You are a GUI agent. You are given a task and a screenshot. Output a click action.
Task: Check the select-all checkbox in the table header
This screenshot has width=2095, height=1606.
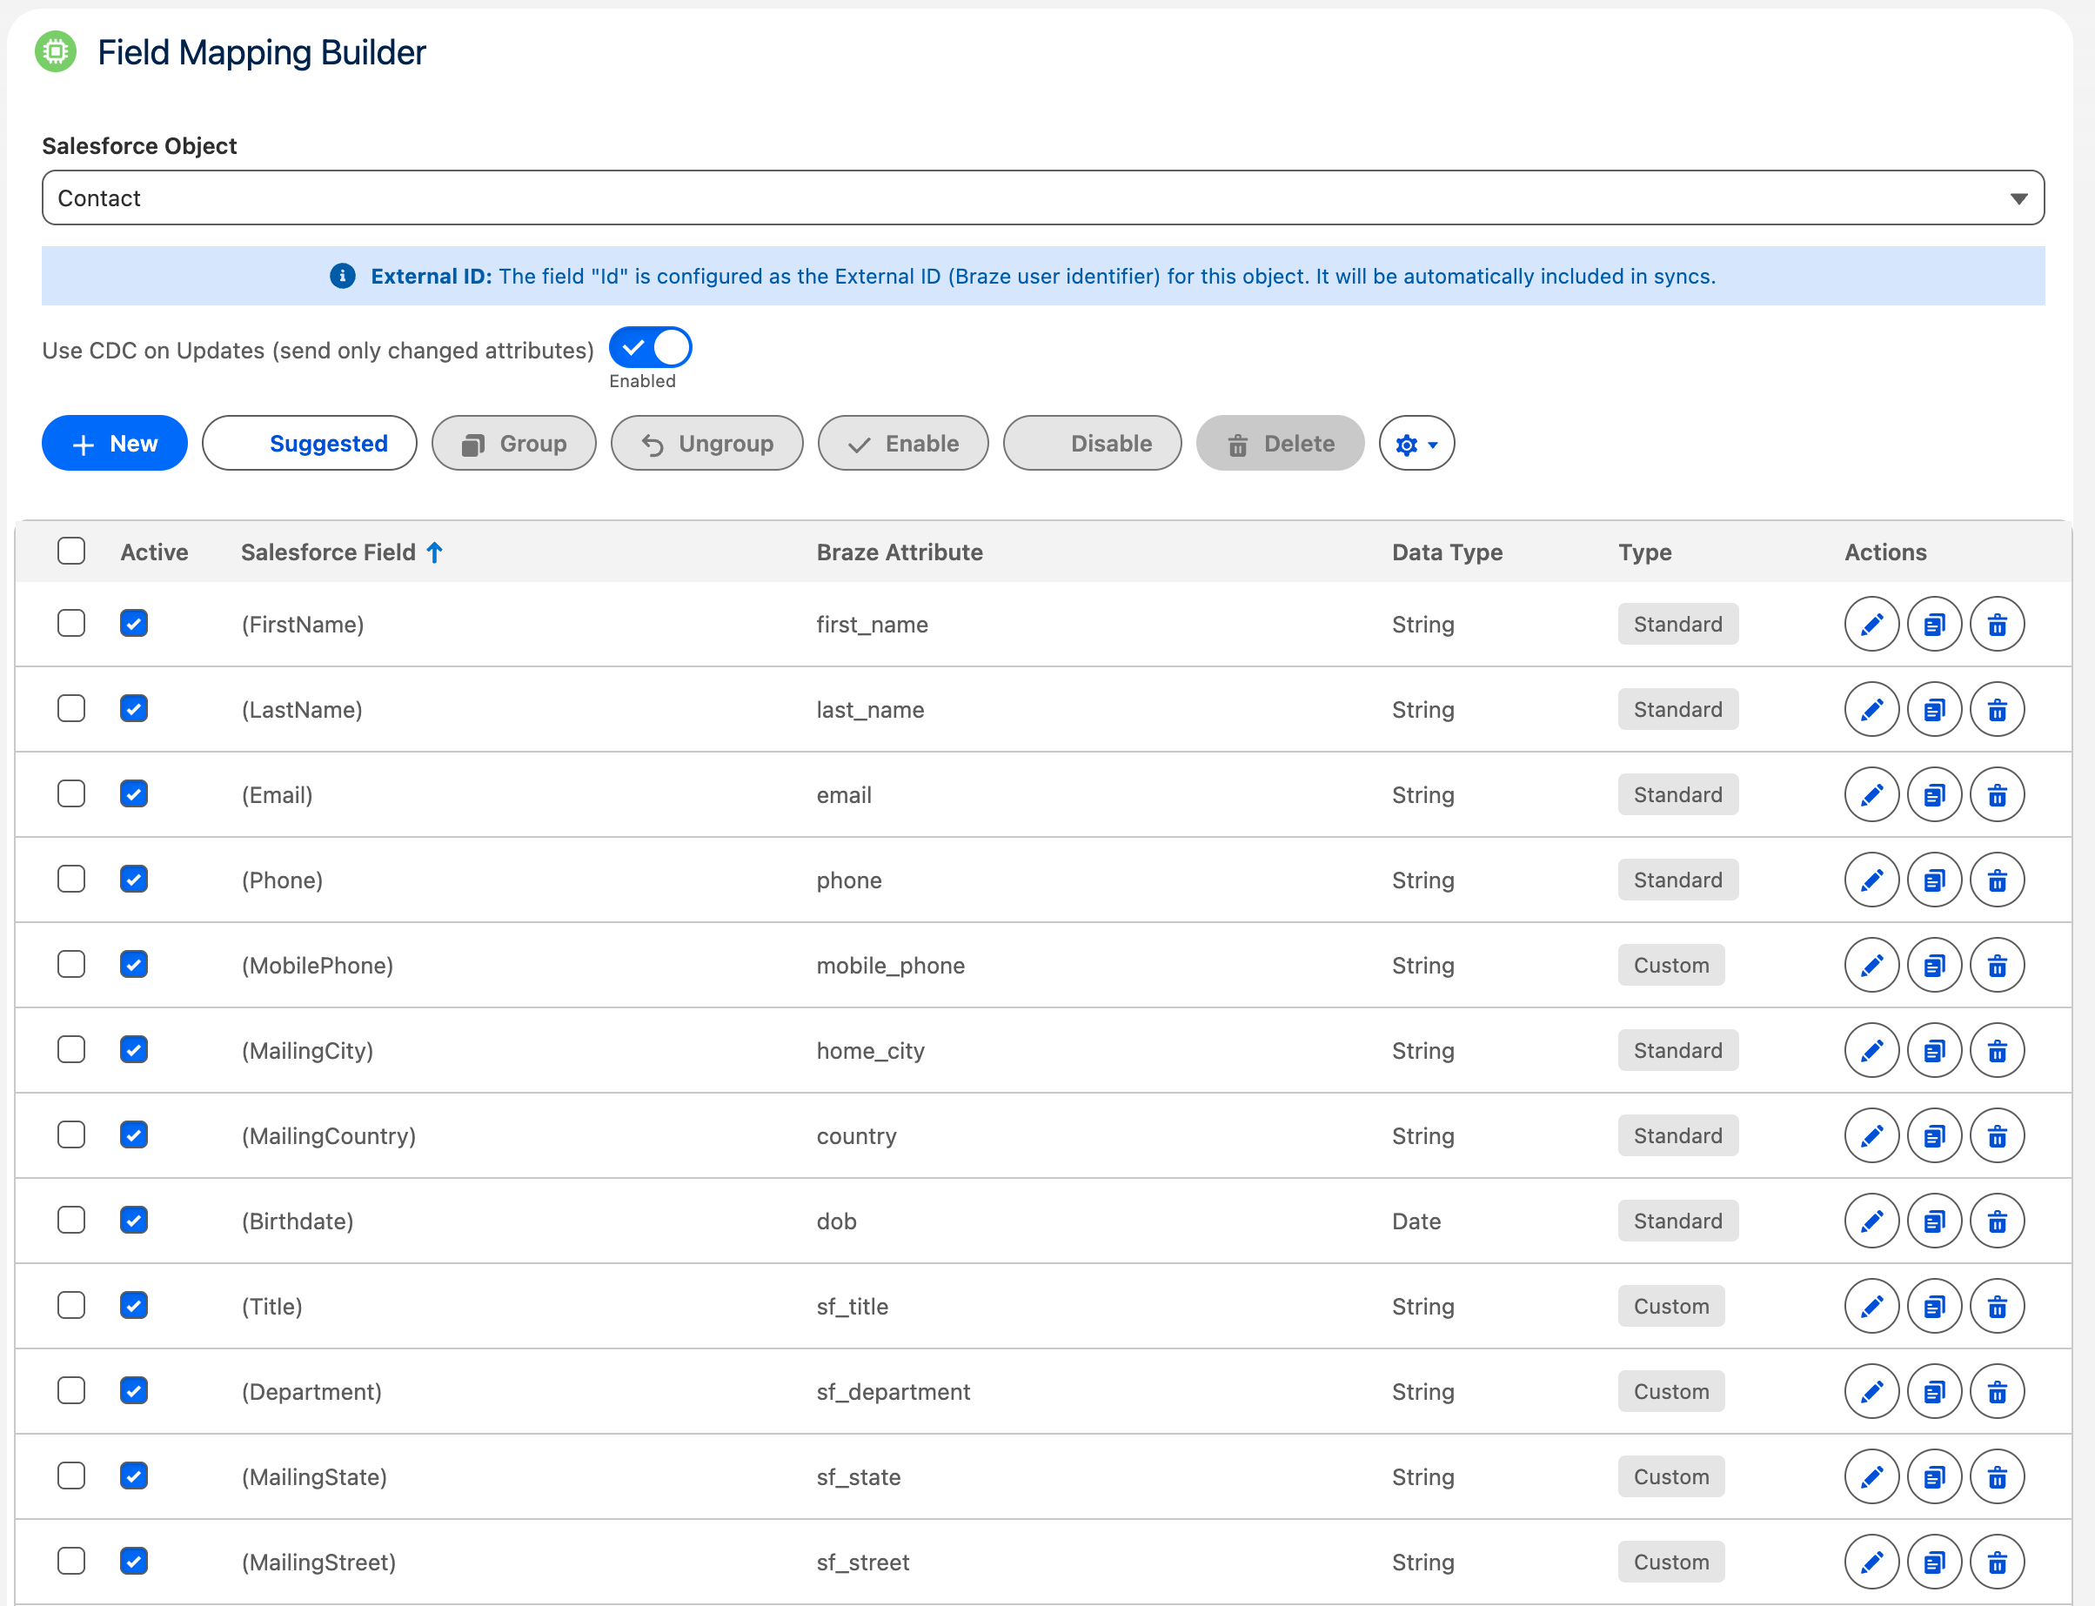(71, 552)
